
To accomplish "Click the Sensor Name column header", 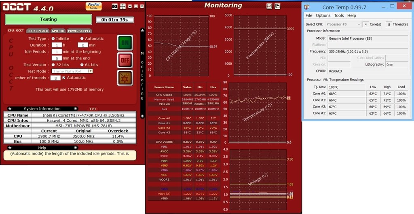I will tap(164, 87).
